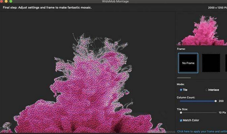Click the Match Color label text
227x134 pixels.
point(191,120)
